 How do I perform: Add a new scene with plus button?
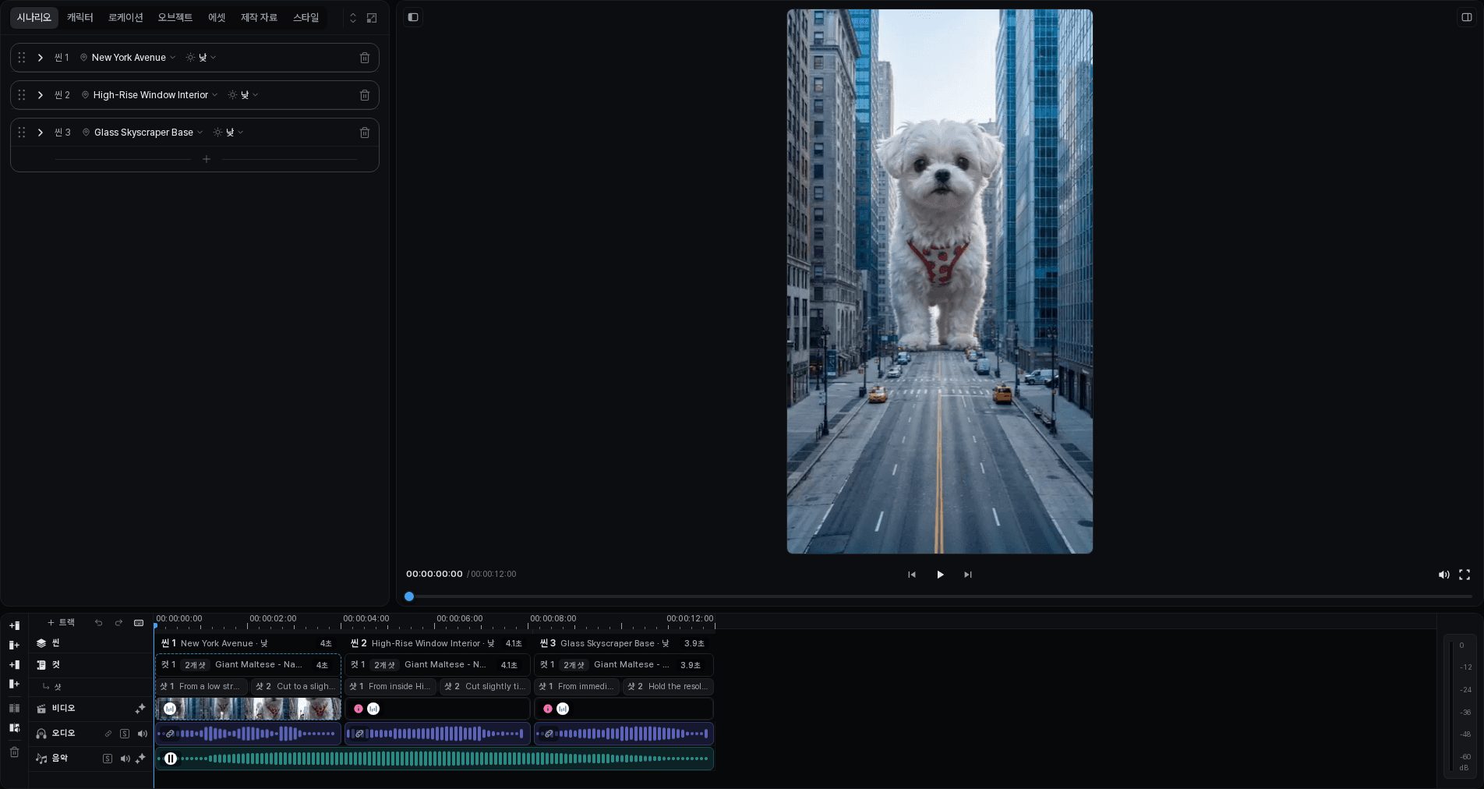[x=207, y=159]
